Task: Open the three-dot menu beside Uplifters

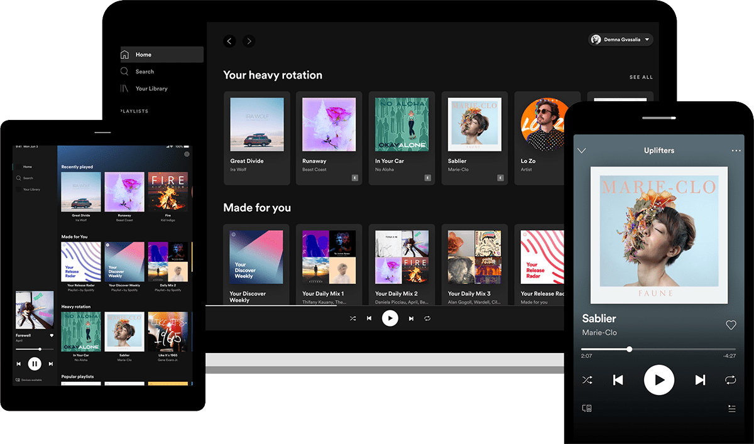Action: (736, 151)
